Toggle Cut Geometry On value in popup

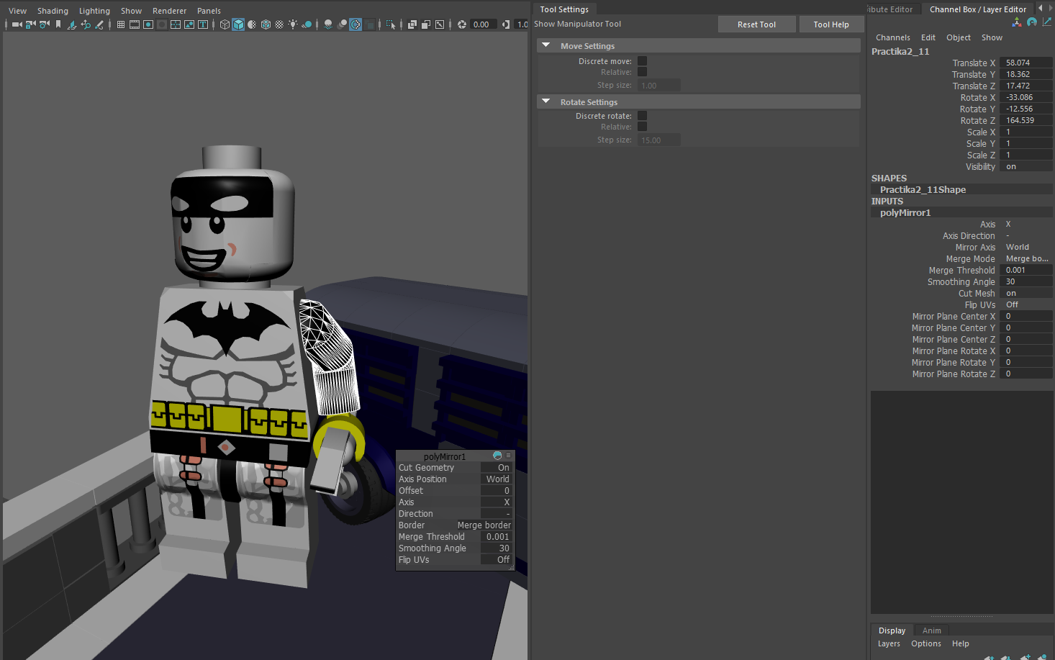pos(497,468)
